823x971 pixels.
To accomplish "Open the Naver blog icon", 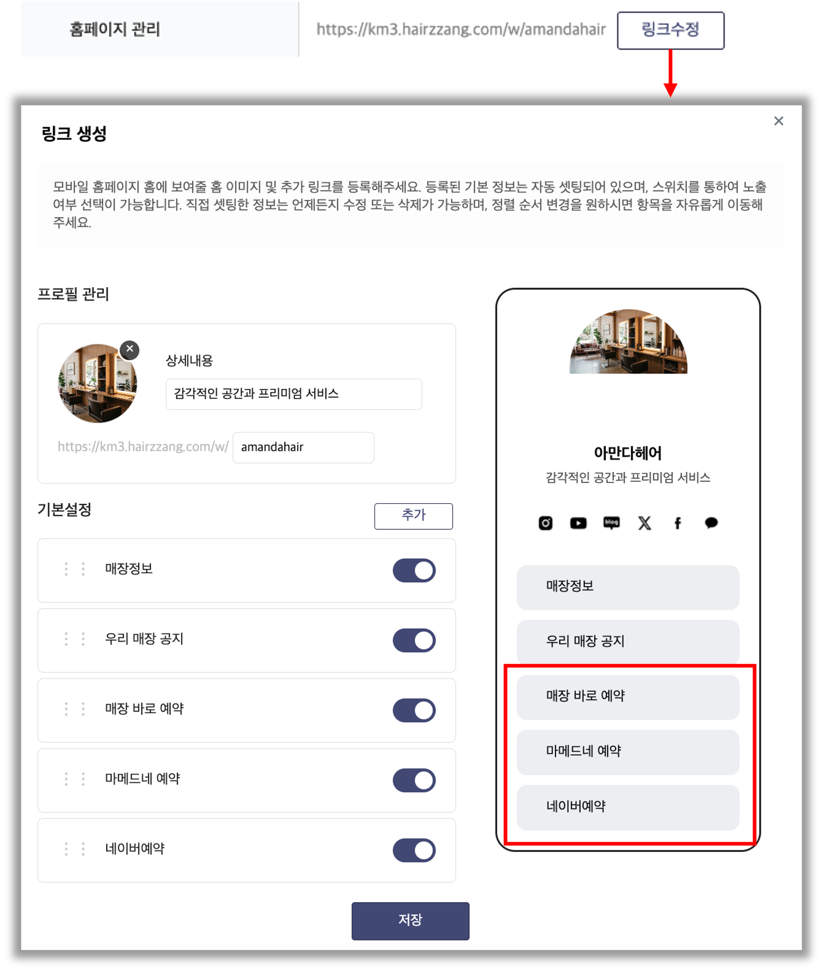I will (x=611, y=523).
